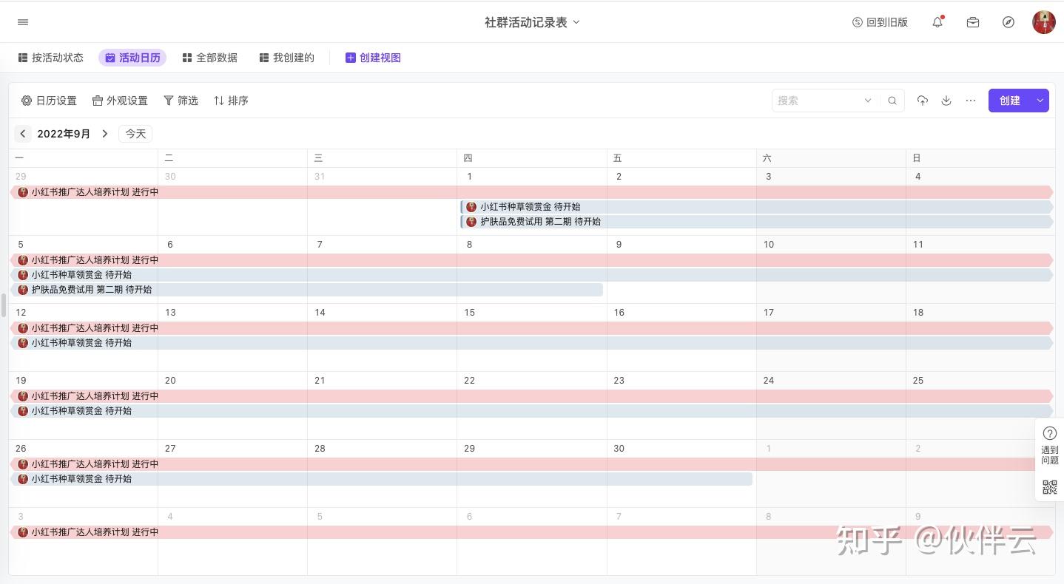Open 护肤品免费试用 第二期 event in week of 5

[x=307, y=290]
